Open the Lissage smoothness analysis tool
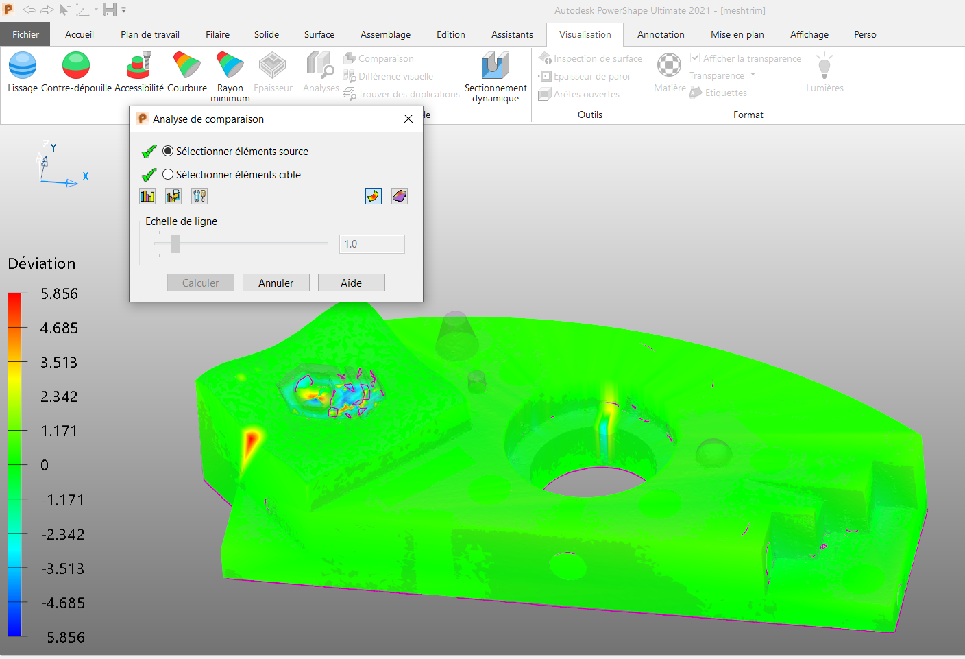965x659 pixels. [23, 66]
